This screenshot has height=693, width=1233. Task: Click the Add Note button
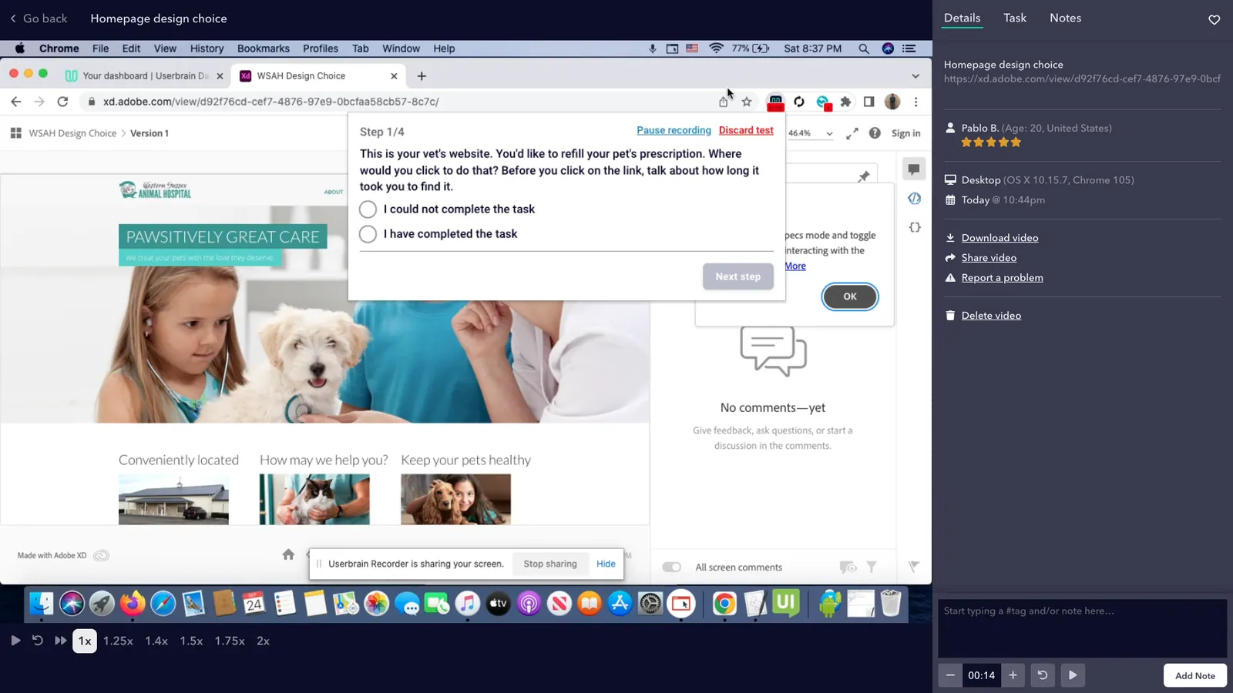[x=1194, y=675]
